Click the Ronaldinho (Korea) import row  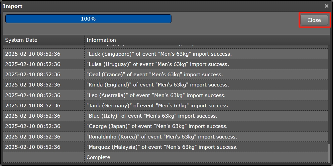coord(162,137)
